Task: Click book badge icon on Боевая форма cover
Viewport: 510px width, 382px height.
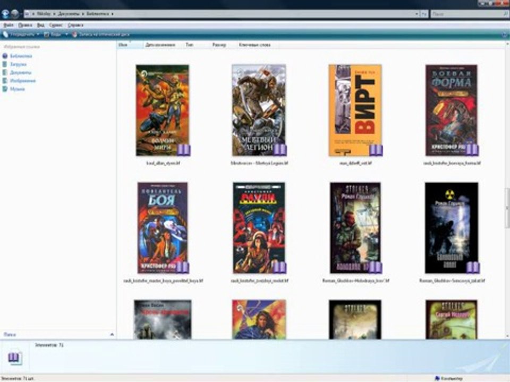Action: click(x=472, y=150)
